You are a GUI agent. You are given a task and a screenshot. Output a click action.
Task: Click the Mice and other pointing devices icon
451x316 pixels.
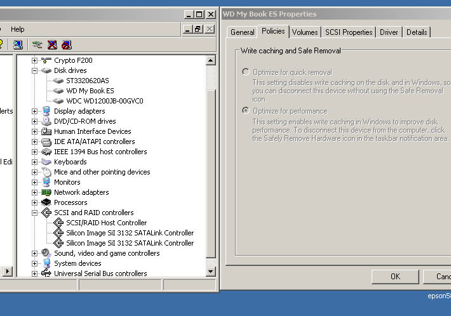(46, 172)
